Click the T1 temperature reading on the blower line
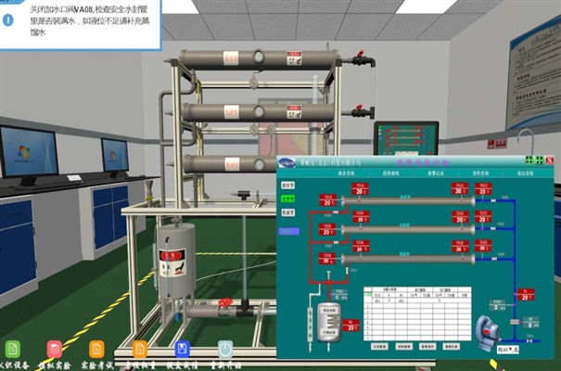 click(x=526, y=294)
